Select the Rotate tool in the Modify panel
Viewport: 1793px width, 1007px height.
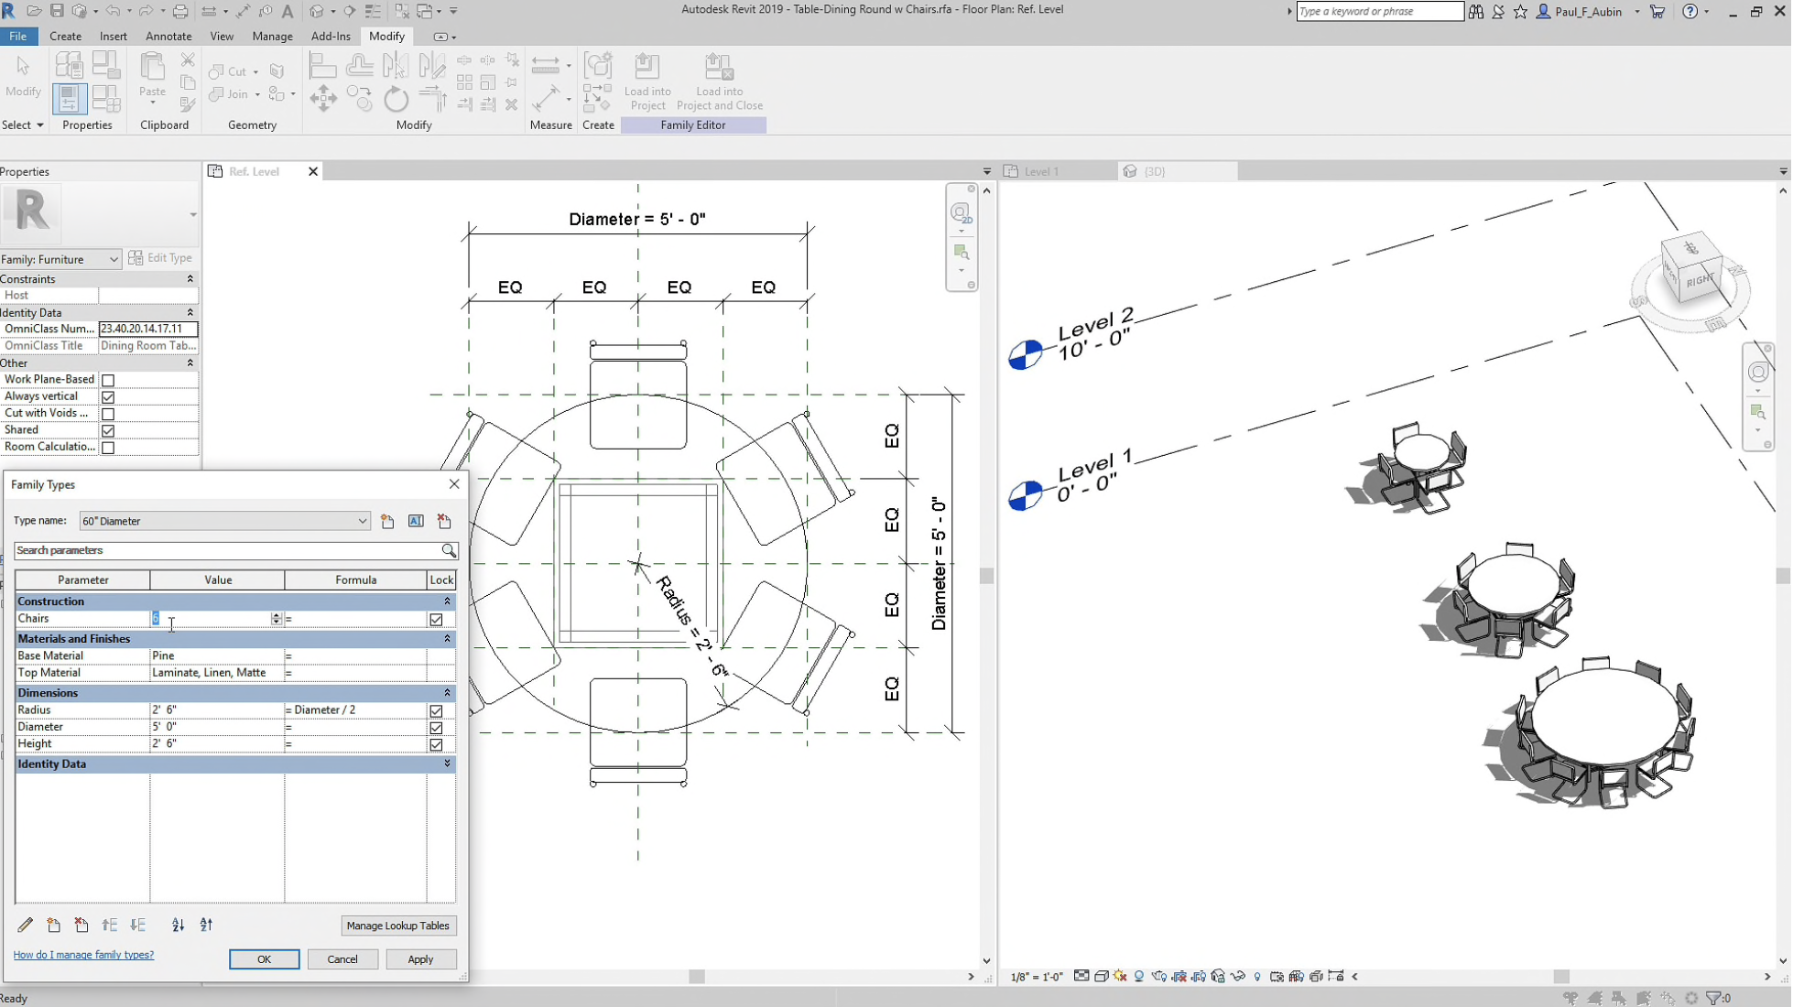(396, 98)
